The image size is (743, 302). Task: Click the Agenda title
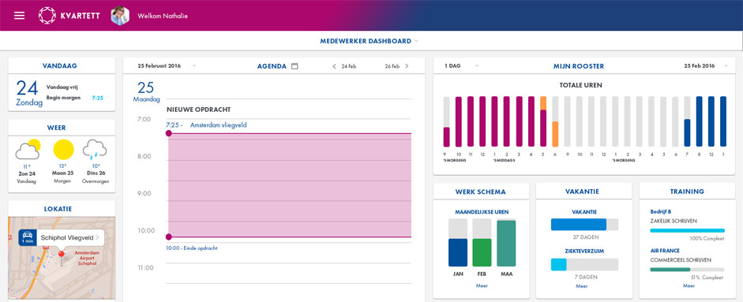click(x=272, y=66)
